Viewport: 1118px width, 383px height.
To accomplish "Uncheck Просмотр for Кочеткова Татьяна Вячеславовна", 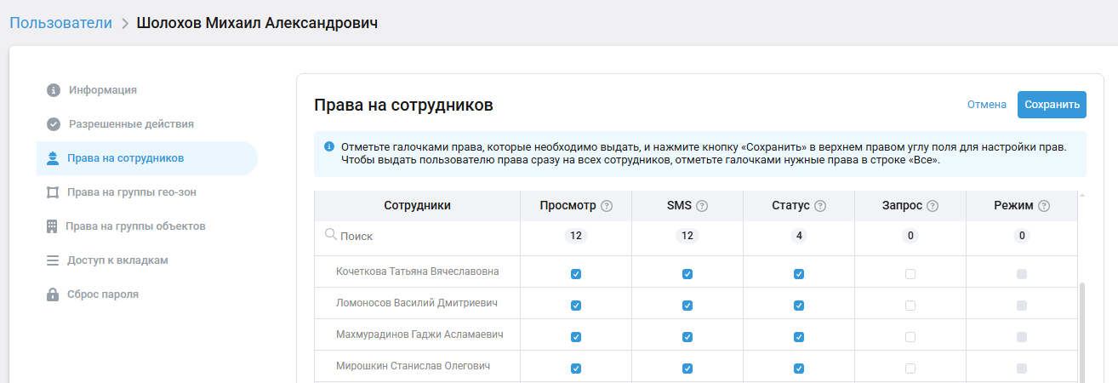I will pyautogui.click(x=576, y=274).
